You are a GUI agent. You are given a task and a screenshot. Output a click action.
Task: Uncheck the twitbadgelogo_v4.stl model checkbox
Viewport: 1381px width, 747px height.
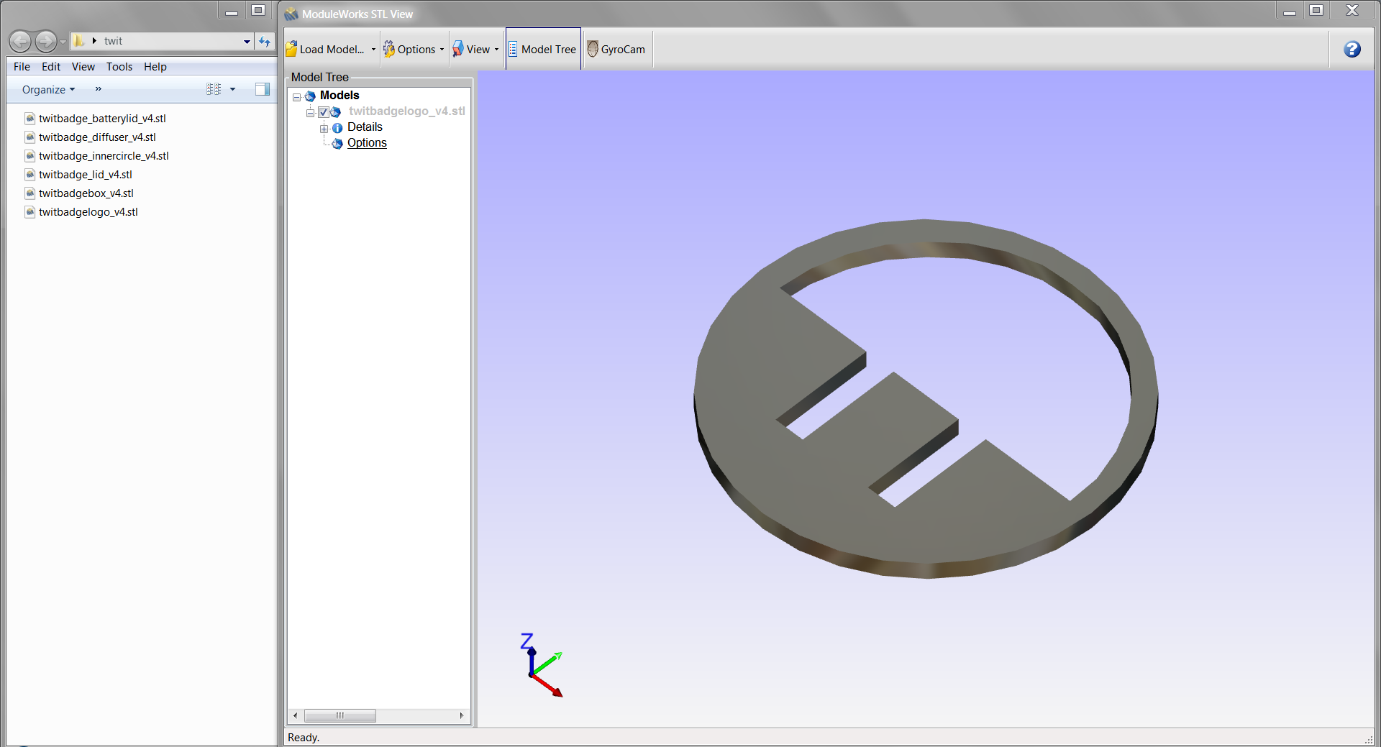coord(324,112)
